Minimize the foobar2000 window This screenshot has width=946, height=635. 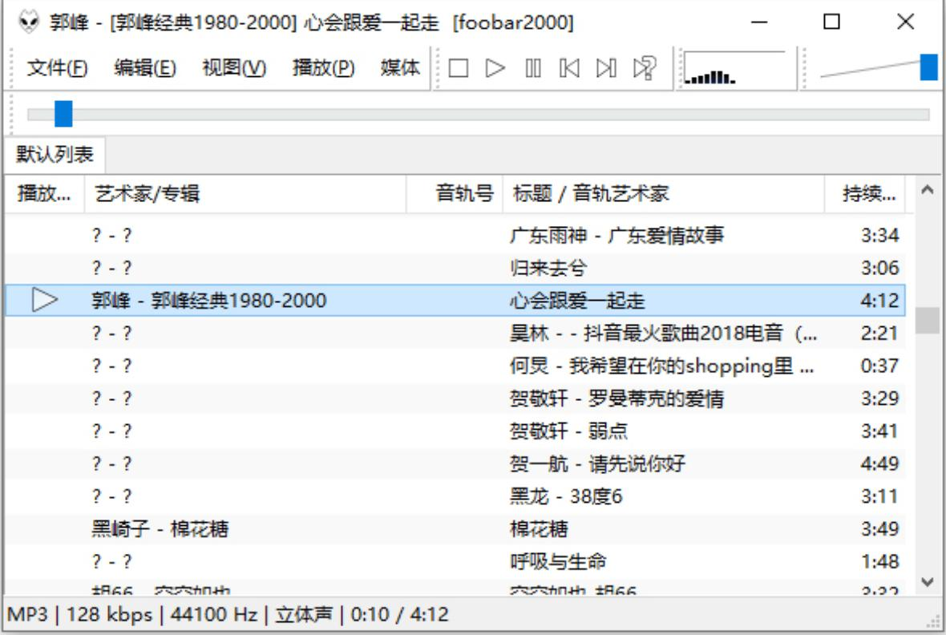point(759,22)
